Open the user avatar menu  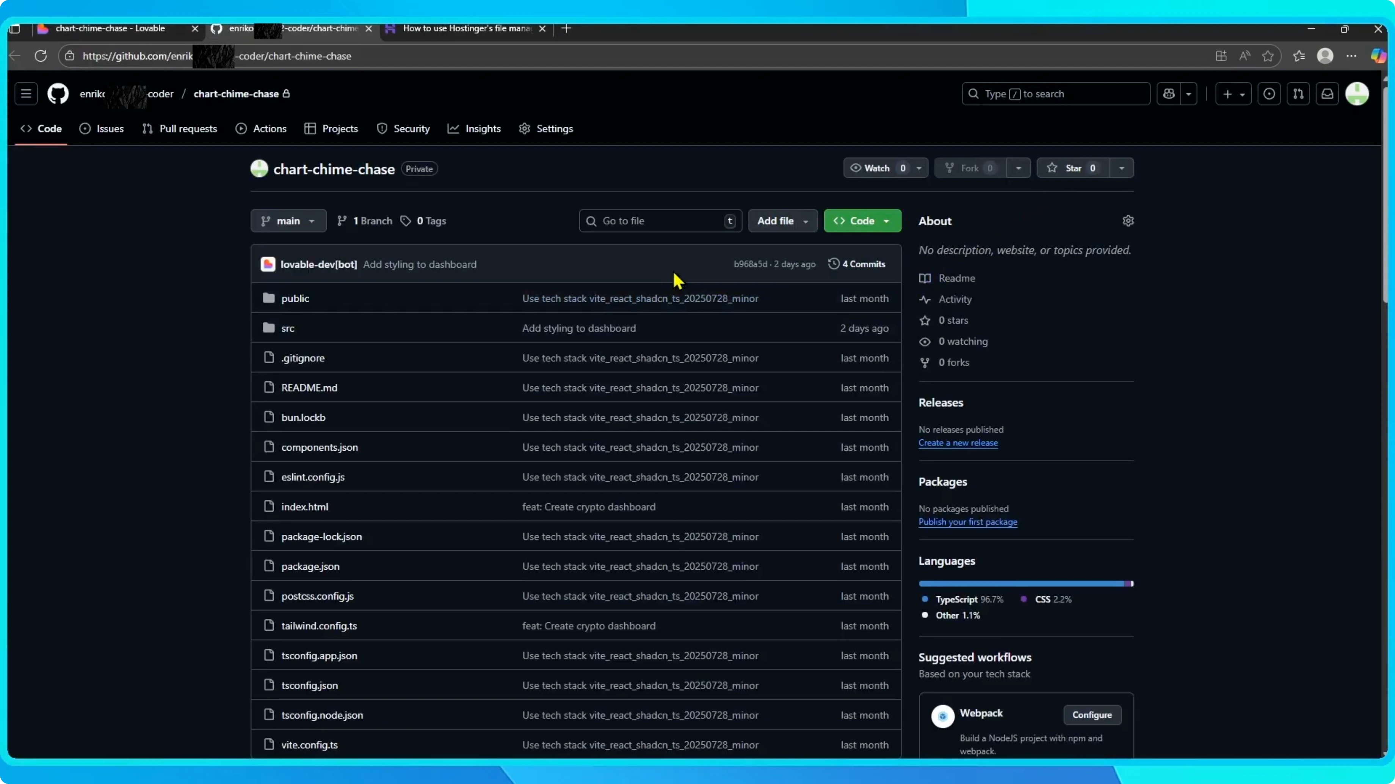pyautogui.click(x=1357, y=94)
